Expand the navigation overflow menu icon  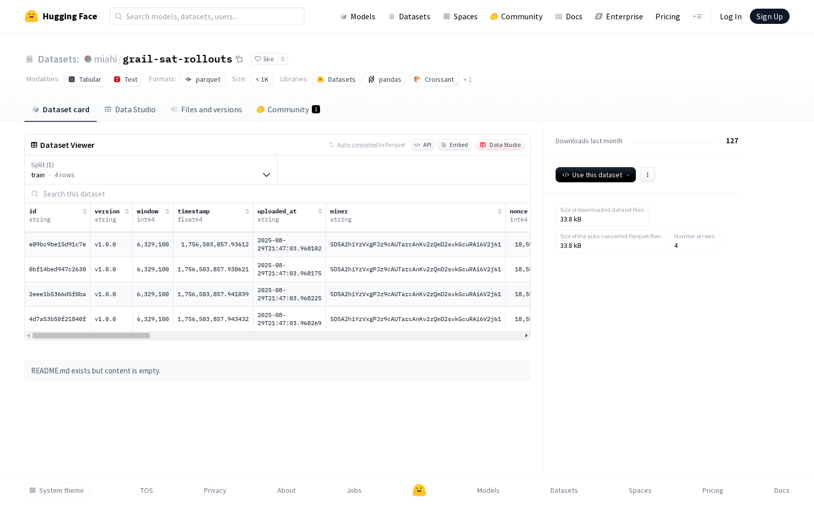tap(697, 16)
